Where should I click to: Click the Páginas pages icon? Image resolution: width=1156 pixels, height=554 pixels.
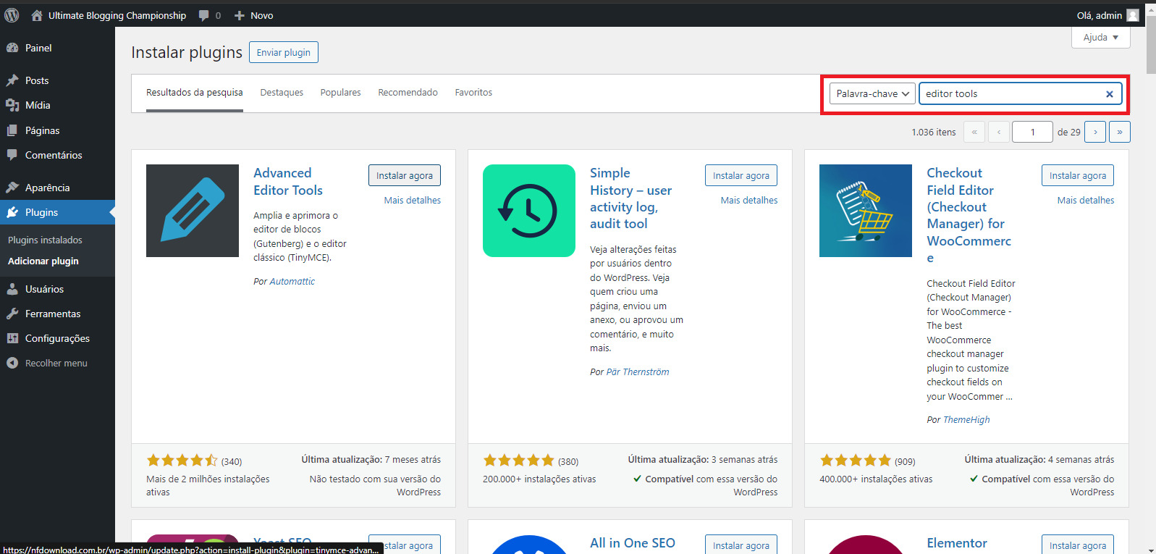(12, 130)
